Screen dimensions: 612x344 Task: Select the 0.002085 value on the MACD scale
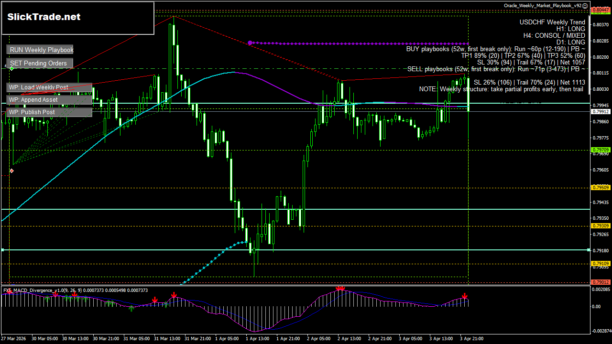point(601,290)
